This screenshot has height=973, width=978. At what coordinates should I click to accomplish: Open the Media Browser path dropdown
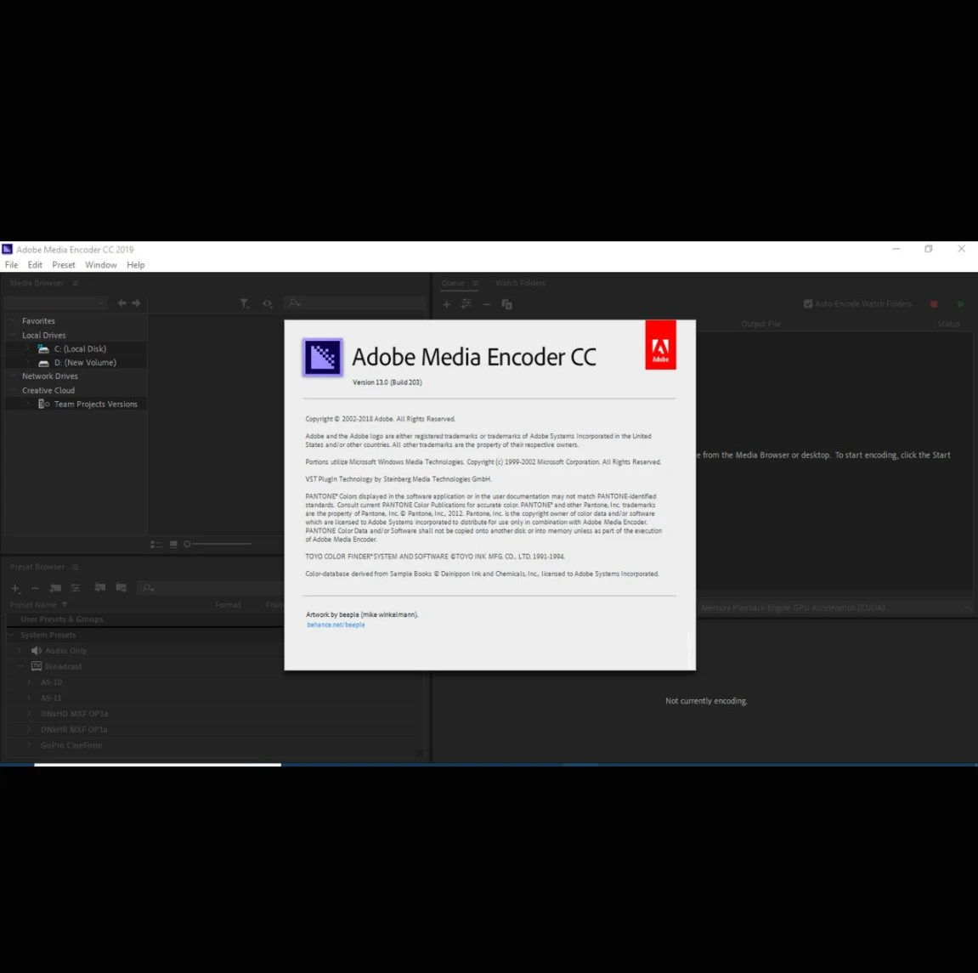click(x=55, y=303)
